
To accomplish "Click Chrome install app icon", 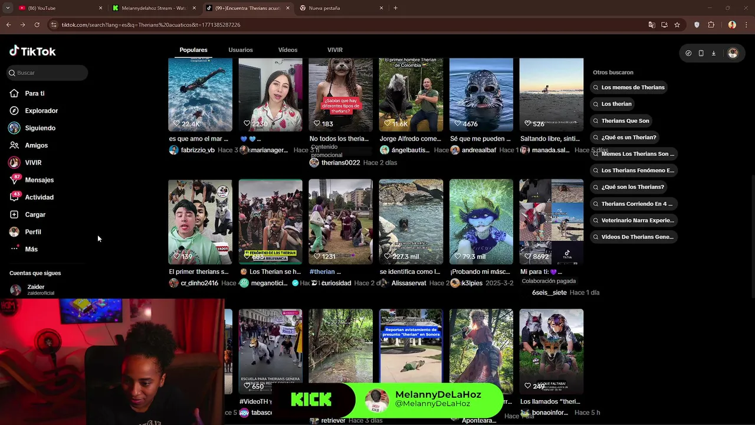I will [664, 25].
